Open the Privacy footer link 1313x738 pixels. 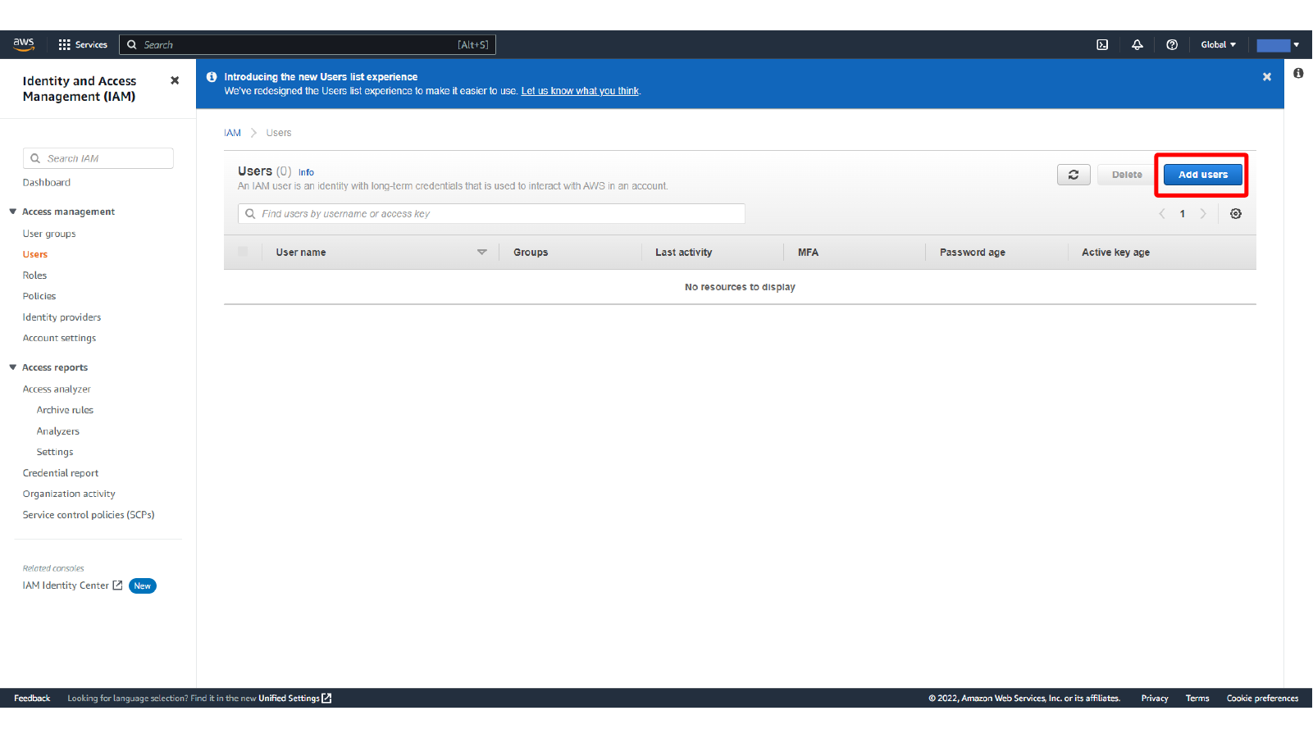pyautogui.click(x=1155, y=699)
